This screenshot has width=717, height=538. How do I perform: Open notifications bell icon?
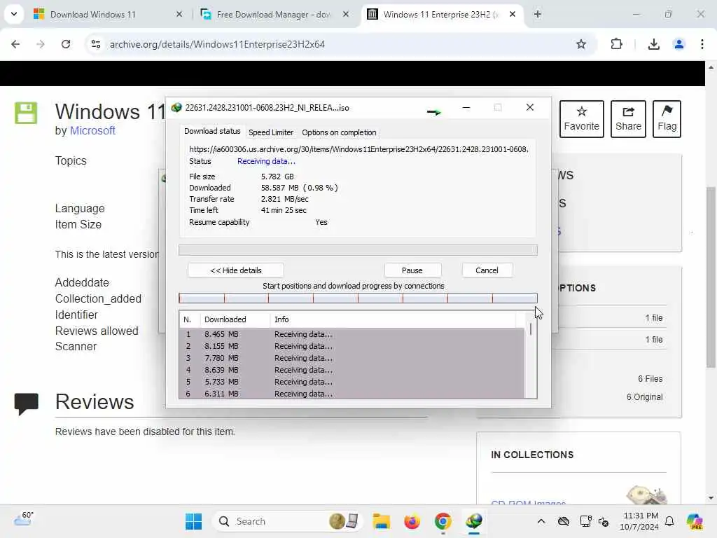tap(669, 521)
